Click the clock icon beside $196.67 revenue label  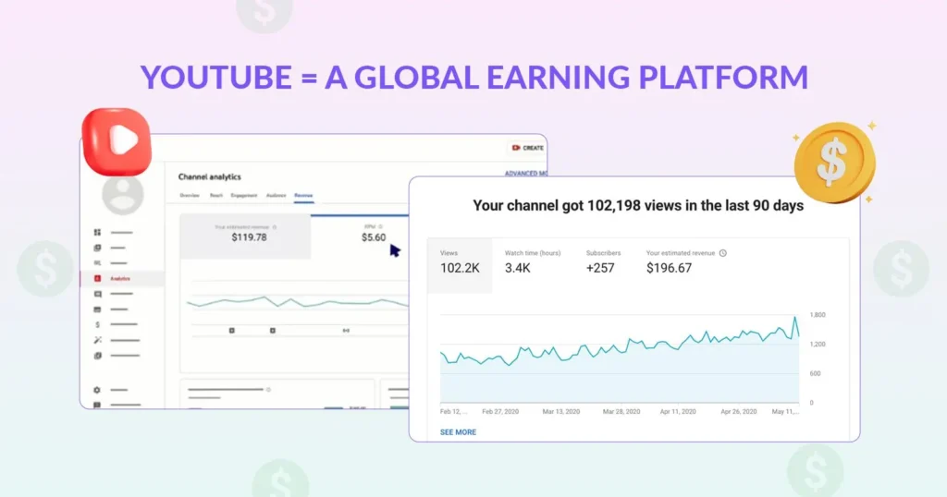(722, 253)
